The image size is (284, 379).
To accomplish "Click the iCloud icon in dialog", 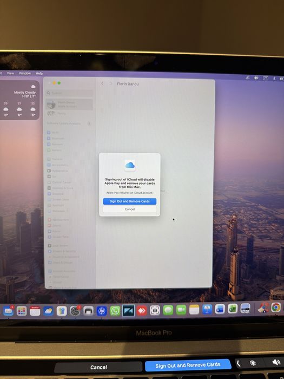I will 130,165.
